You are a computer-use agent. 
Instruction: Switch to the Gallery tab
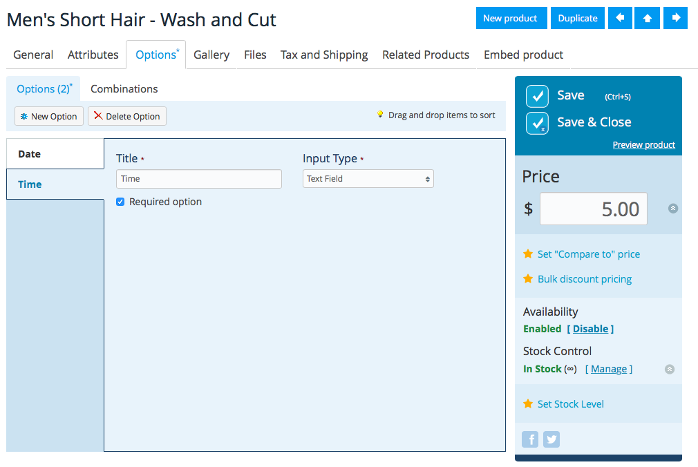point(211,55)
